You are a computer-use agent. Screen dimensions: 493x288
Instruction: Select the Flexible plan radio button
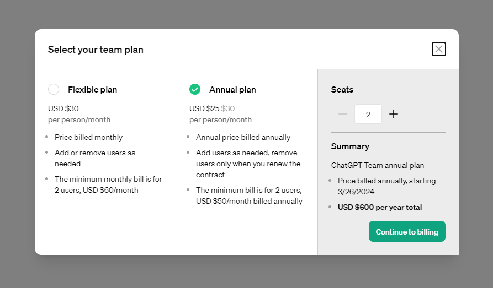click(54, 89)
